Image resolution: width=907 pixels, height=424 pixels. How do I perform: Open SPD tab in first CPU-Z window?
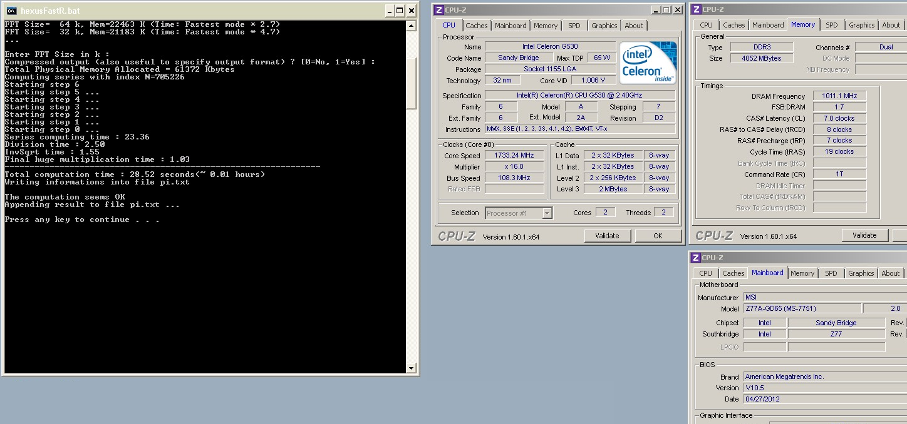[x=574, y=26]
